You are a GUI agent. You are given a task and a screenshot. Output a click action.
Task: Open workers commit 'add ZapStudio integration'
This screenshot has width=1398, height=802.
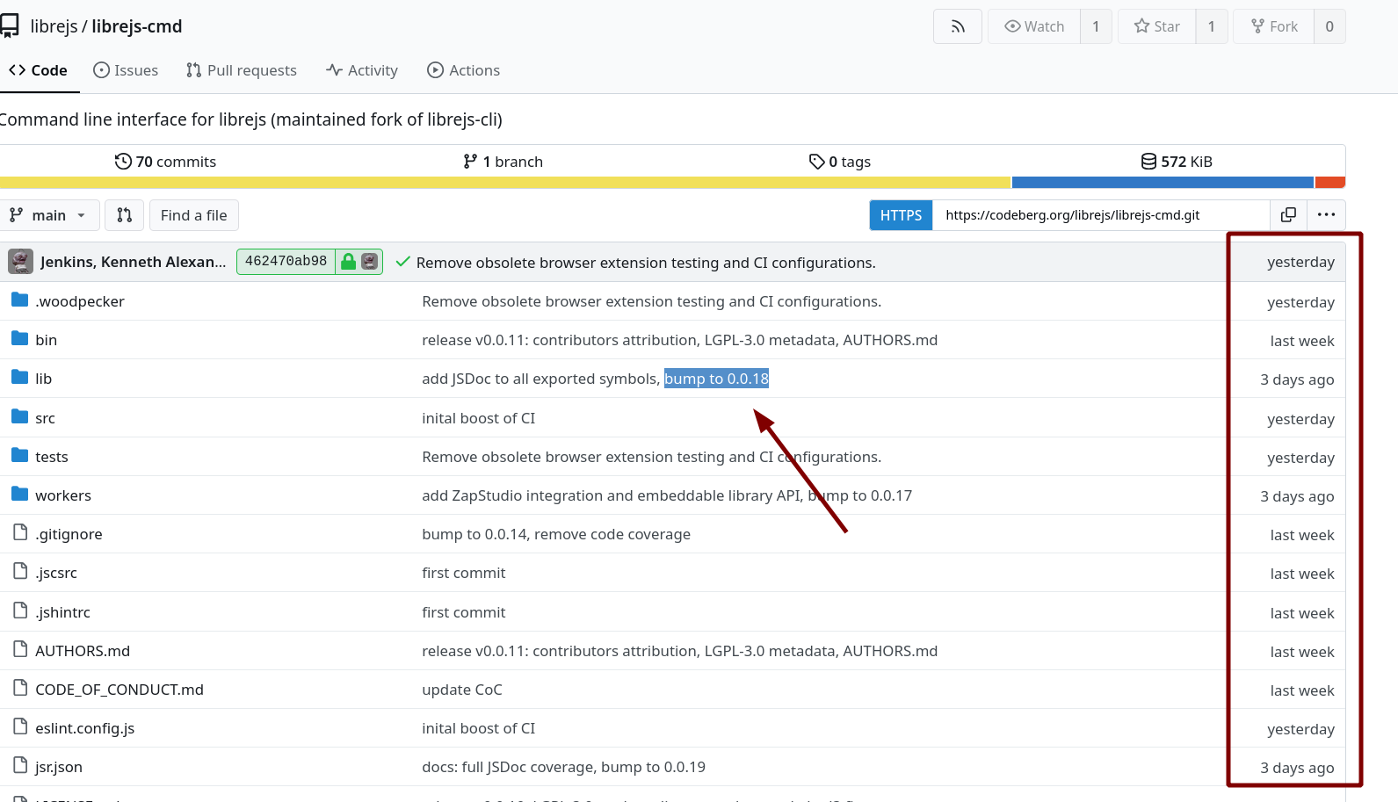pyautogui.click(x=667, y=495)
